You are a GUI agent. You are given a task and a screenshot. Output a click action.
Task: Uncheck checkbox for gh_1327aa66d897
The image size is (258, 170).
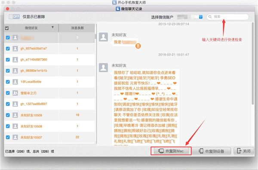[x=8, y=104]
